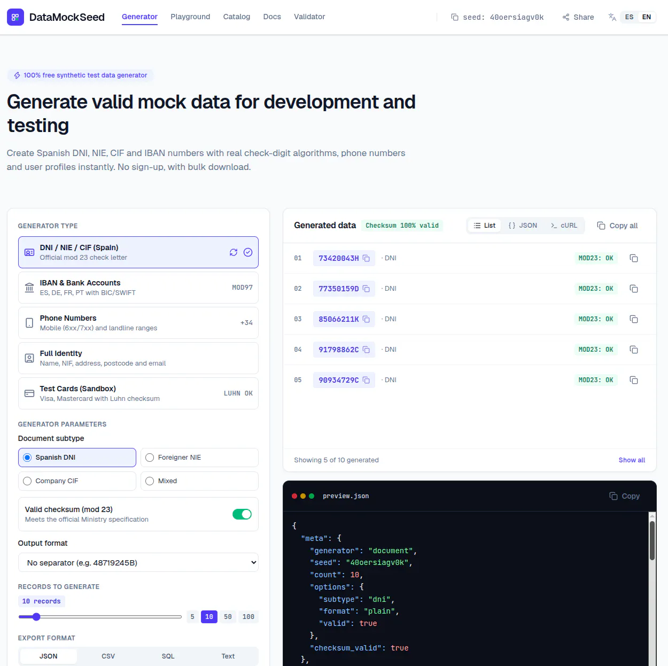This screenshot has height=666, width=668.
Task: Select Test Cards (Sandbox) generator
Action: (138, 393)
